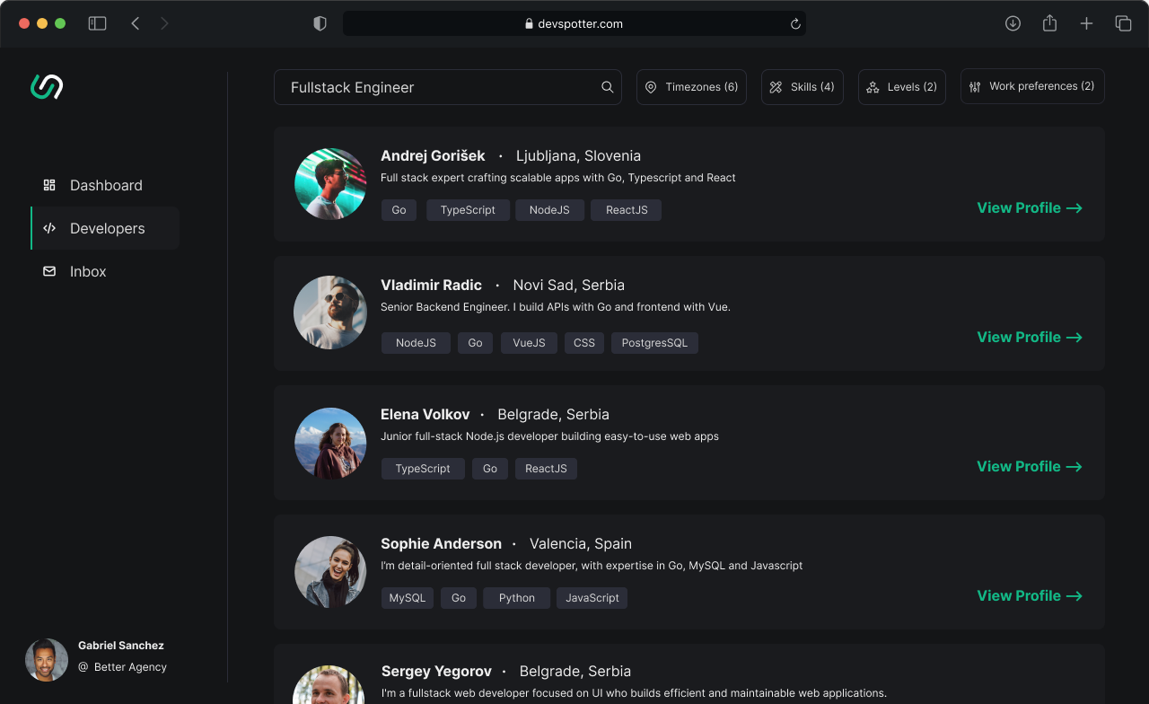This screenshot has height=704, width=1149.
Task: Click the Inbox envelope icon
Action: click(x=49, y=271)
